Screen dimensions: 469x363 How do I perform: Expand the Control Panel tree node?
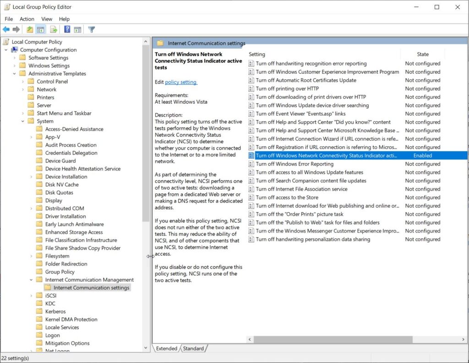click(x=23, y=81)
